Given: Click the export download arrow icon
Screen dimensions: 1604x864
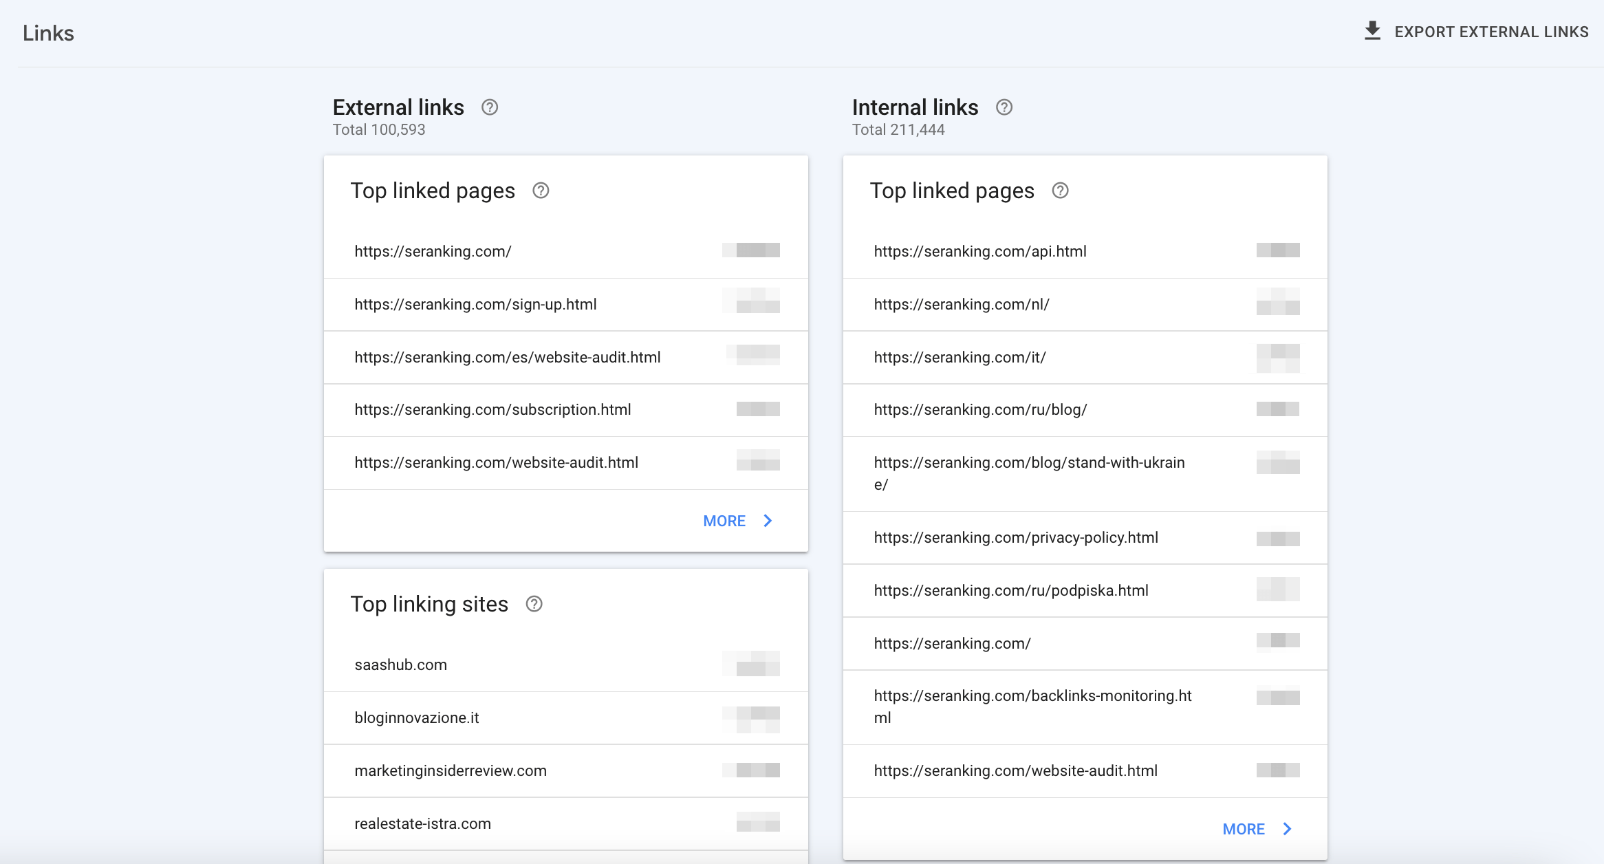Looking at the screenshot, I should pyautogui.click(x=1372, y=31).
